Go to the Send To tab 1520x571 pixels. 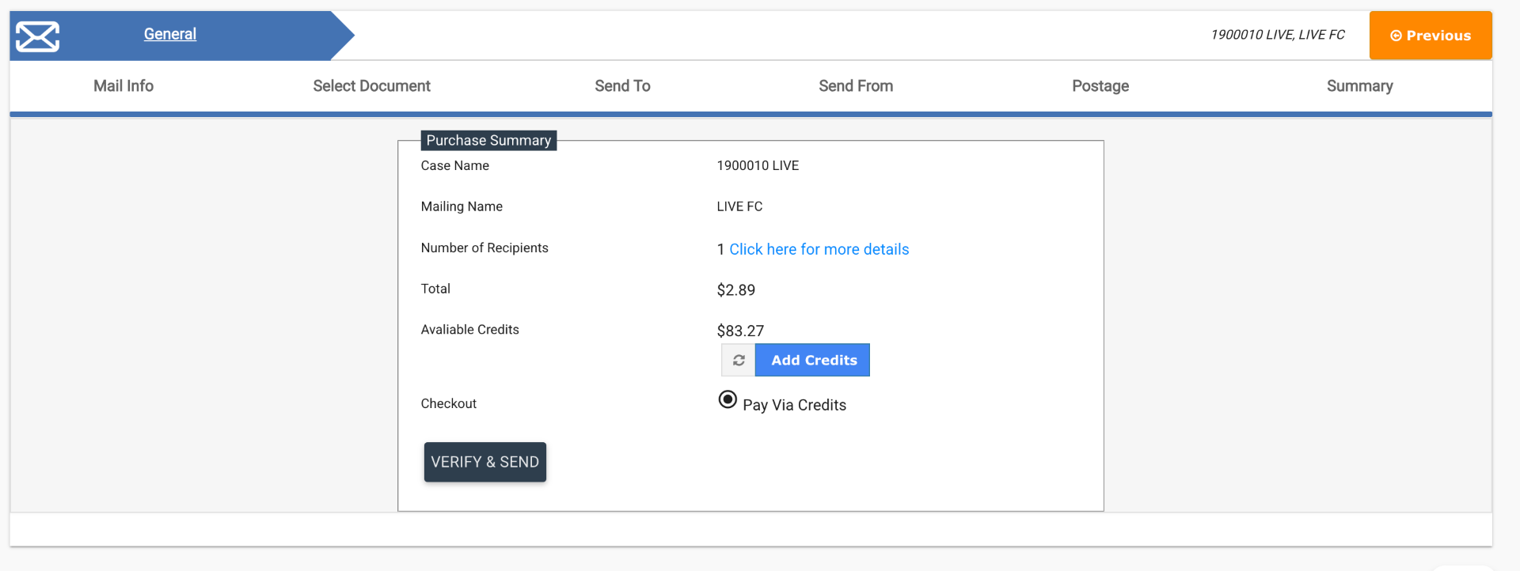click(622, 86)
